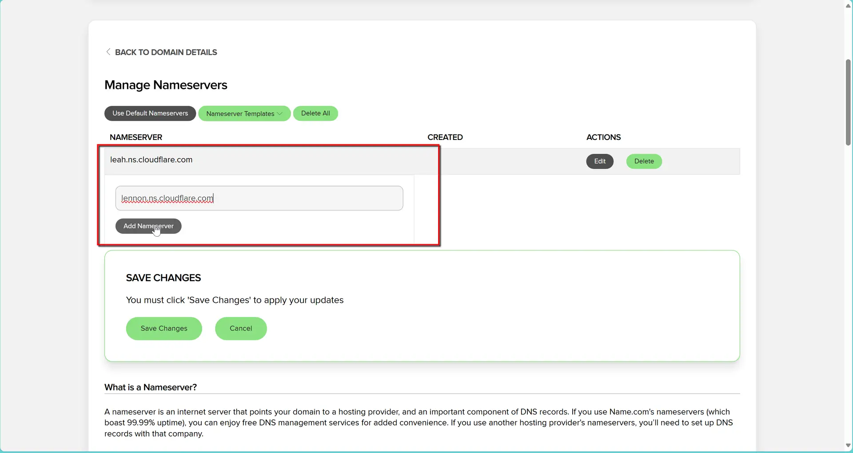Click the ACTIONS column header
853x453 pixels.
603,137
